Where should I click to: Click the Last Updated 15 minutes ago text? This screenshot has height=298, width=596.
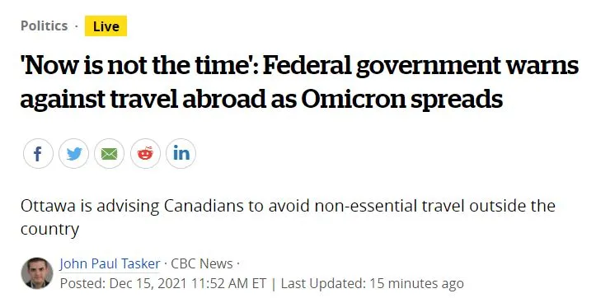coord(372,283)
